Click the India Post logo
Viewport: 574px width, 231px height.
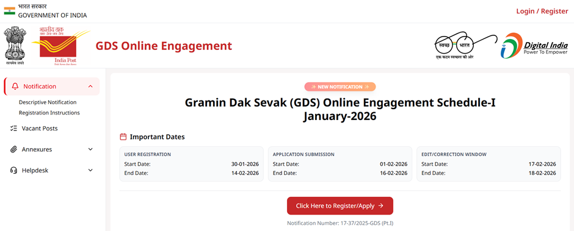pos(61,46)
